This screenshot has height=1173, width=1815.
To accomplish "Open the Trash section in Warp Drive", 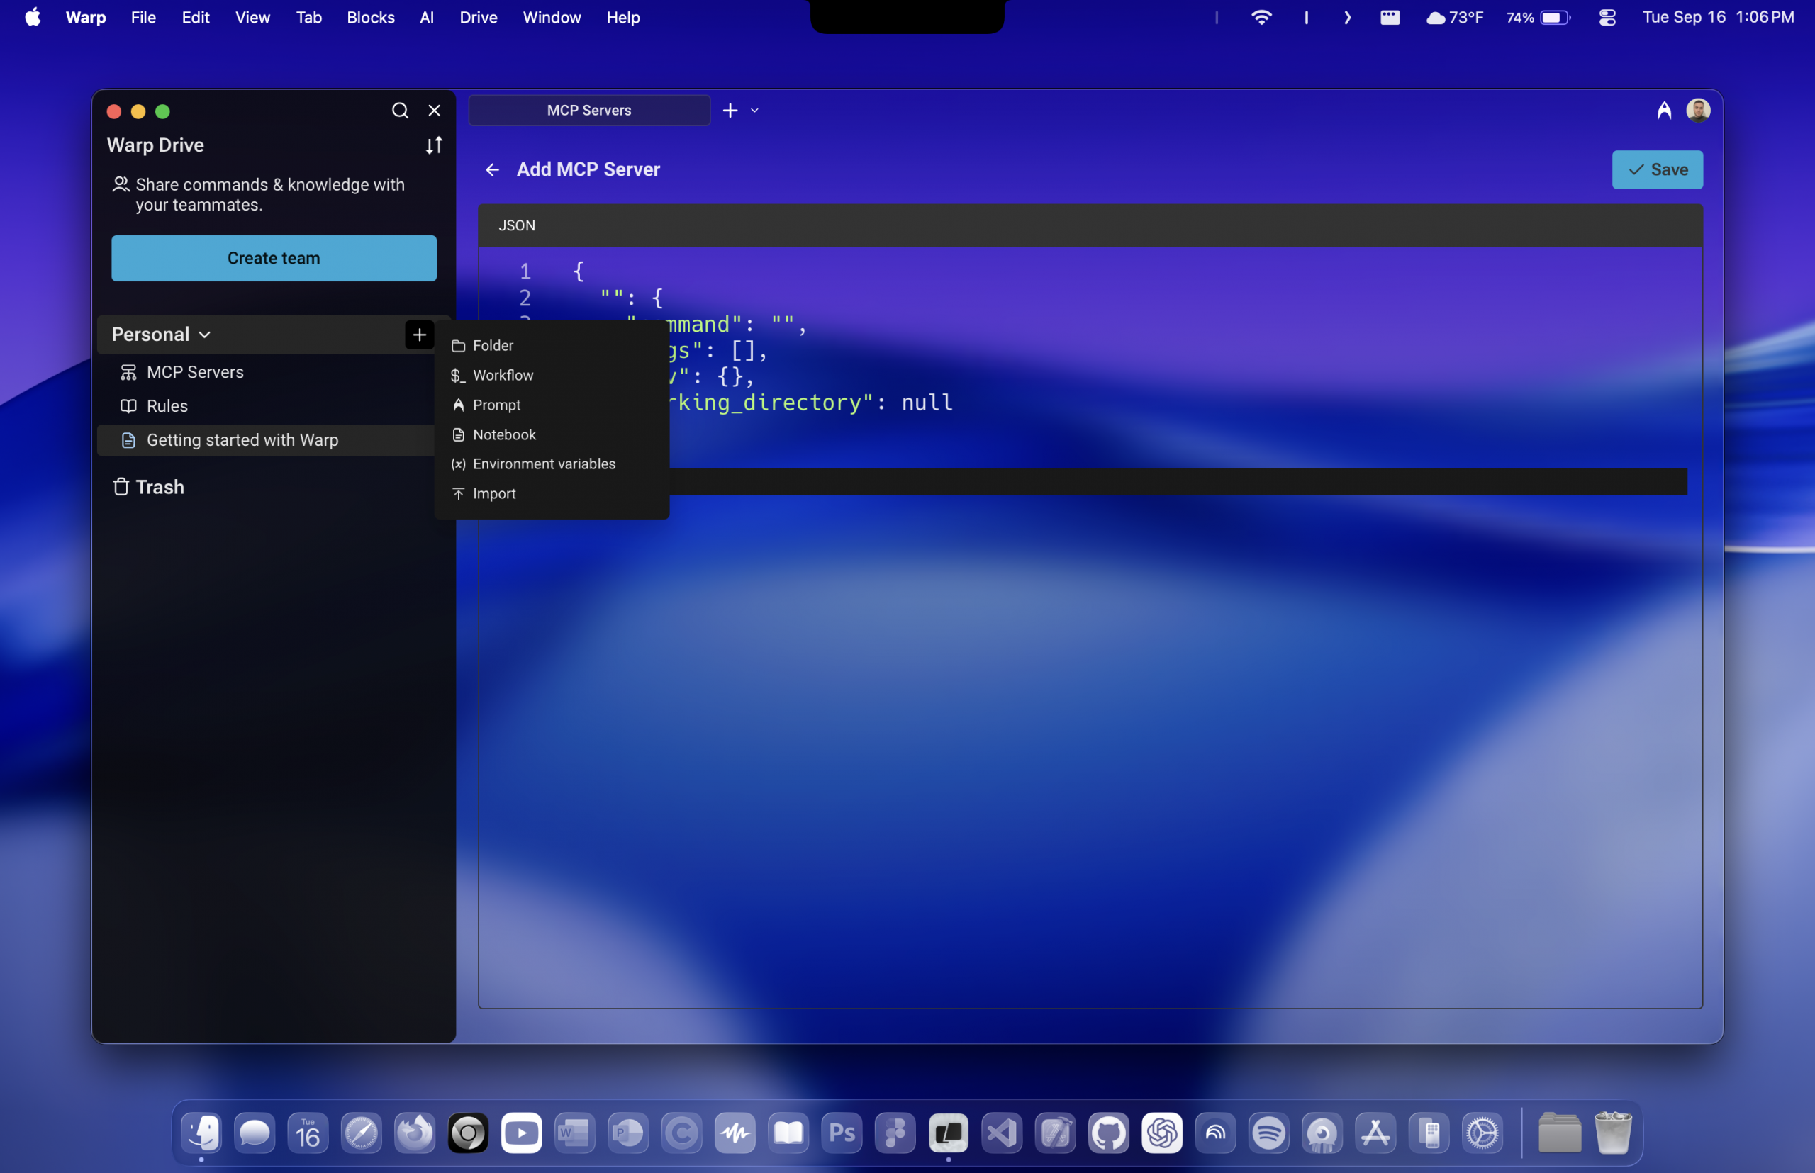I will 160,487.
